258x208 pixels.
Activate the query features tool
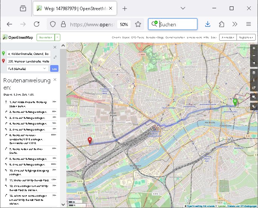click(x=254, y=106)
